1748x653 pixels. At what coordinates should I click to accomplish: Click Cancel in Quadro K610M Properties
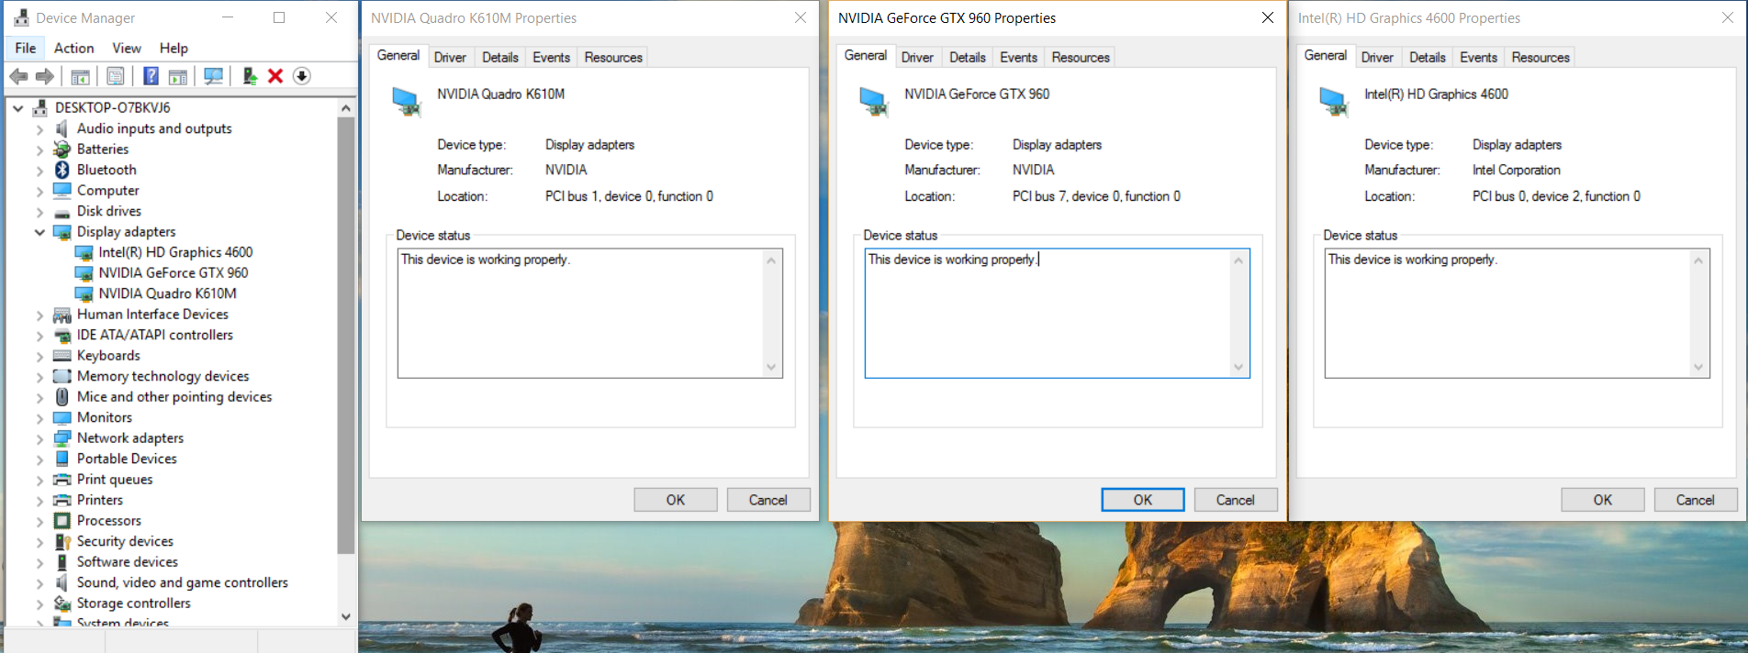(768, 500)
